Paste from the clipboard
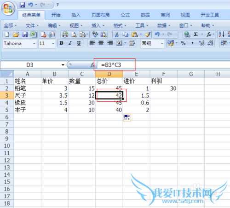 (134, 35)
